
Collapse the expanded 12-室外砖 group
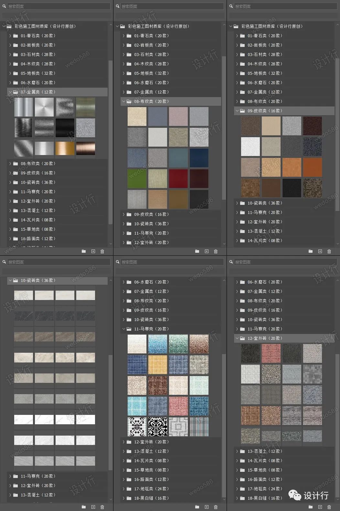tap(237, 338)
